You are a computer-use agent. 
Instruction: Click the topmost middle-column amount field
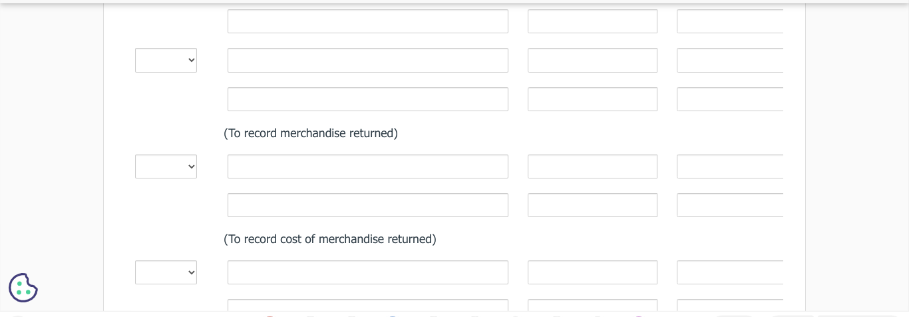click(x=592, y=21)
